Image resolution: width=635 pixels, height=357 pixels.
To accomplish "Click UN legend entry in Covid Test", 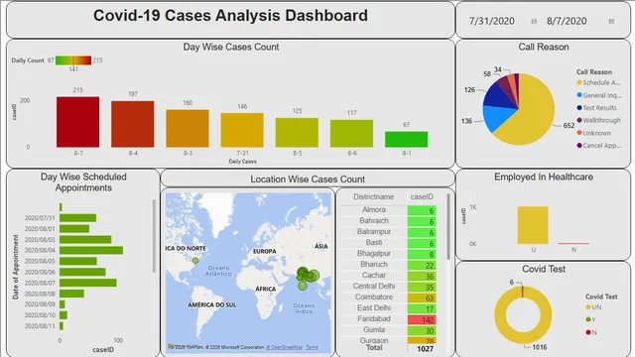I will [593, 307].
